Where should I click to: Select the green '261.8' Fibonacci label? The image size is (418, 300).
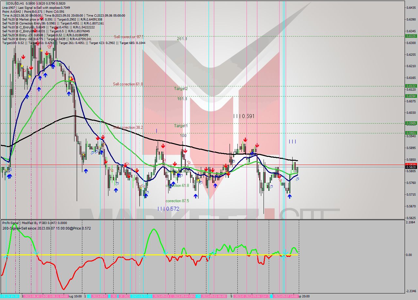(x=182, y=38)
